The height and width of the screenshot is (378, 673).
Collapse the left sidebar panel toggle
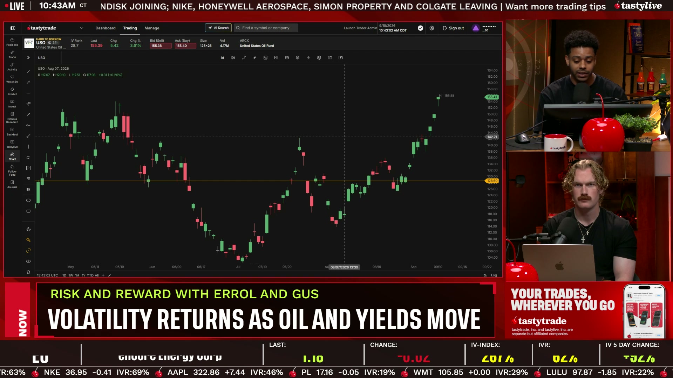point(13,28)
